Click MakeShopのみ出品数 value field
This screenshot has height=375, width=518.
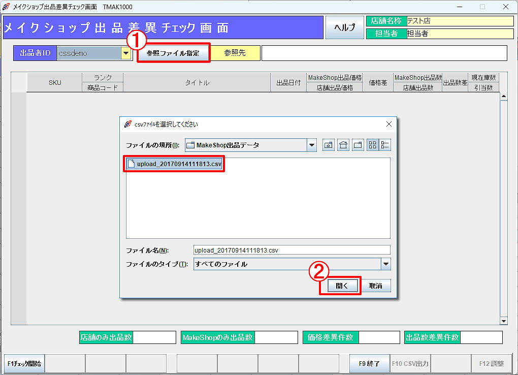click(x=276, y=337)
